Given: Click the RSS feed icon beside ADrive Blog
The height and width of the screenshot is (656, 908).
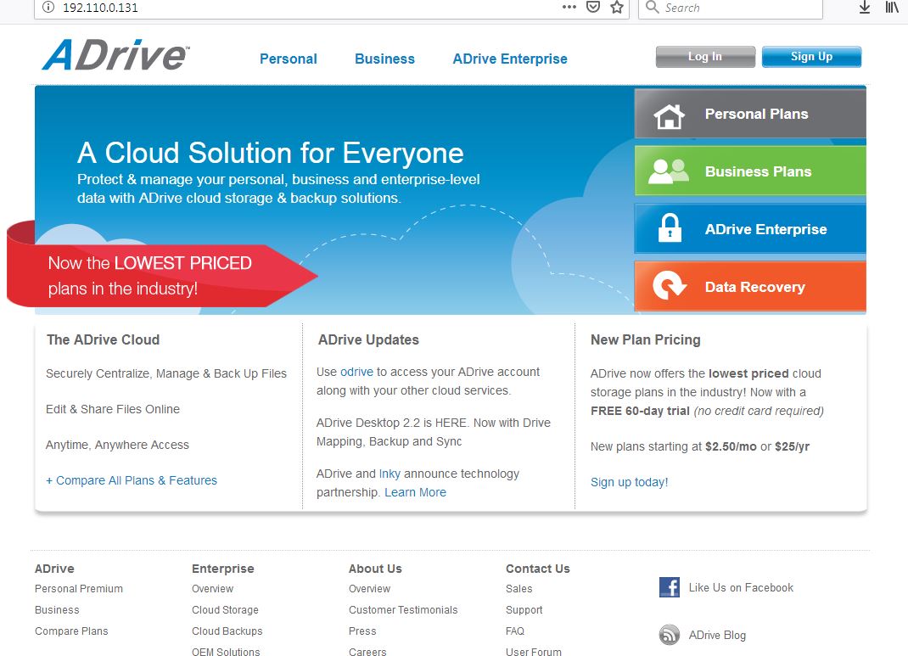Looking at the screenshot, I should 670,635.
